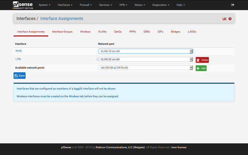Click the logout icon in navbar

coord(232,5)
